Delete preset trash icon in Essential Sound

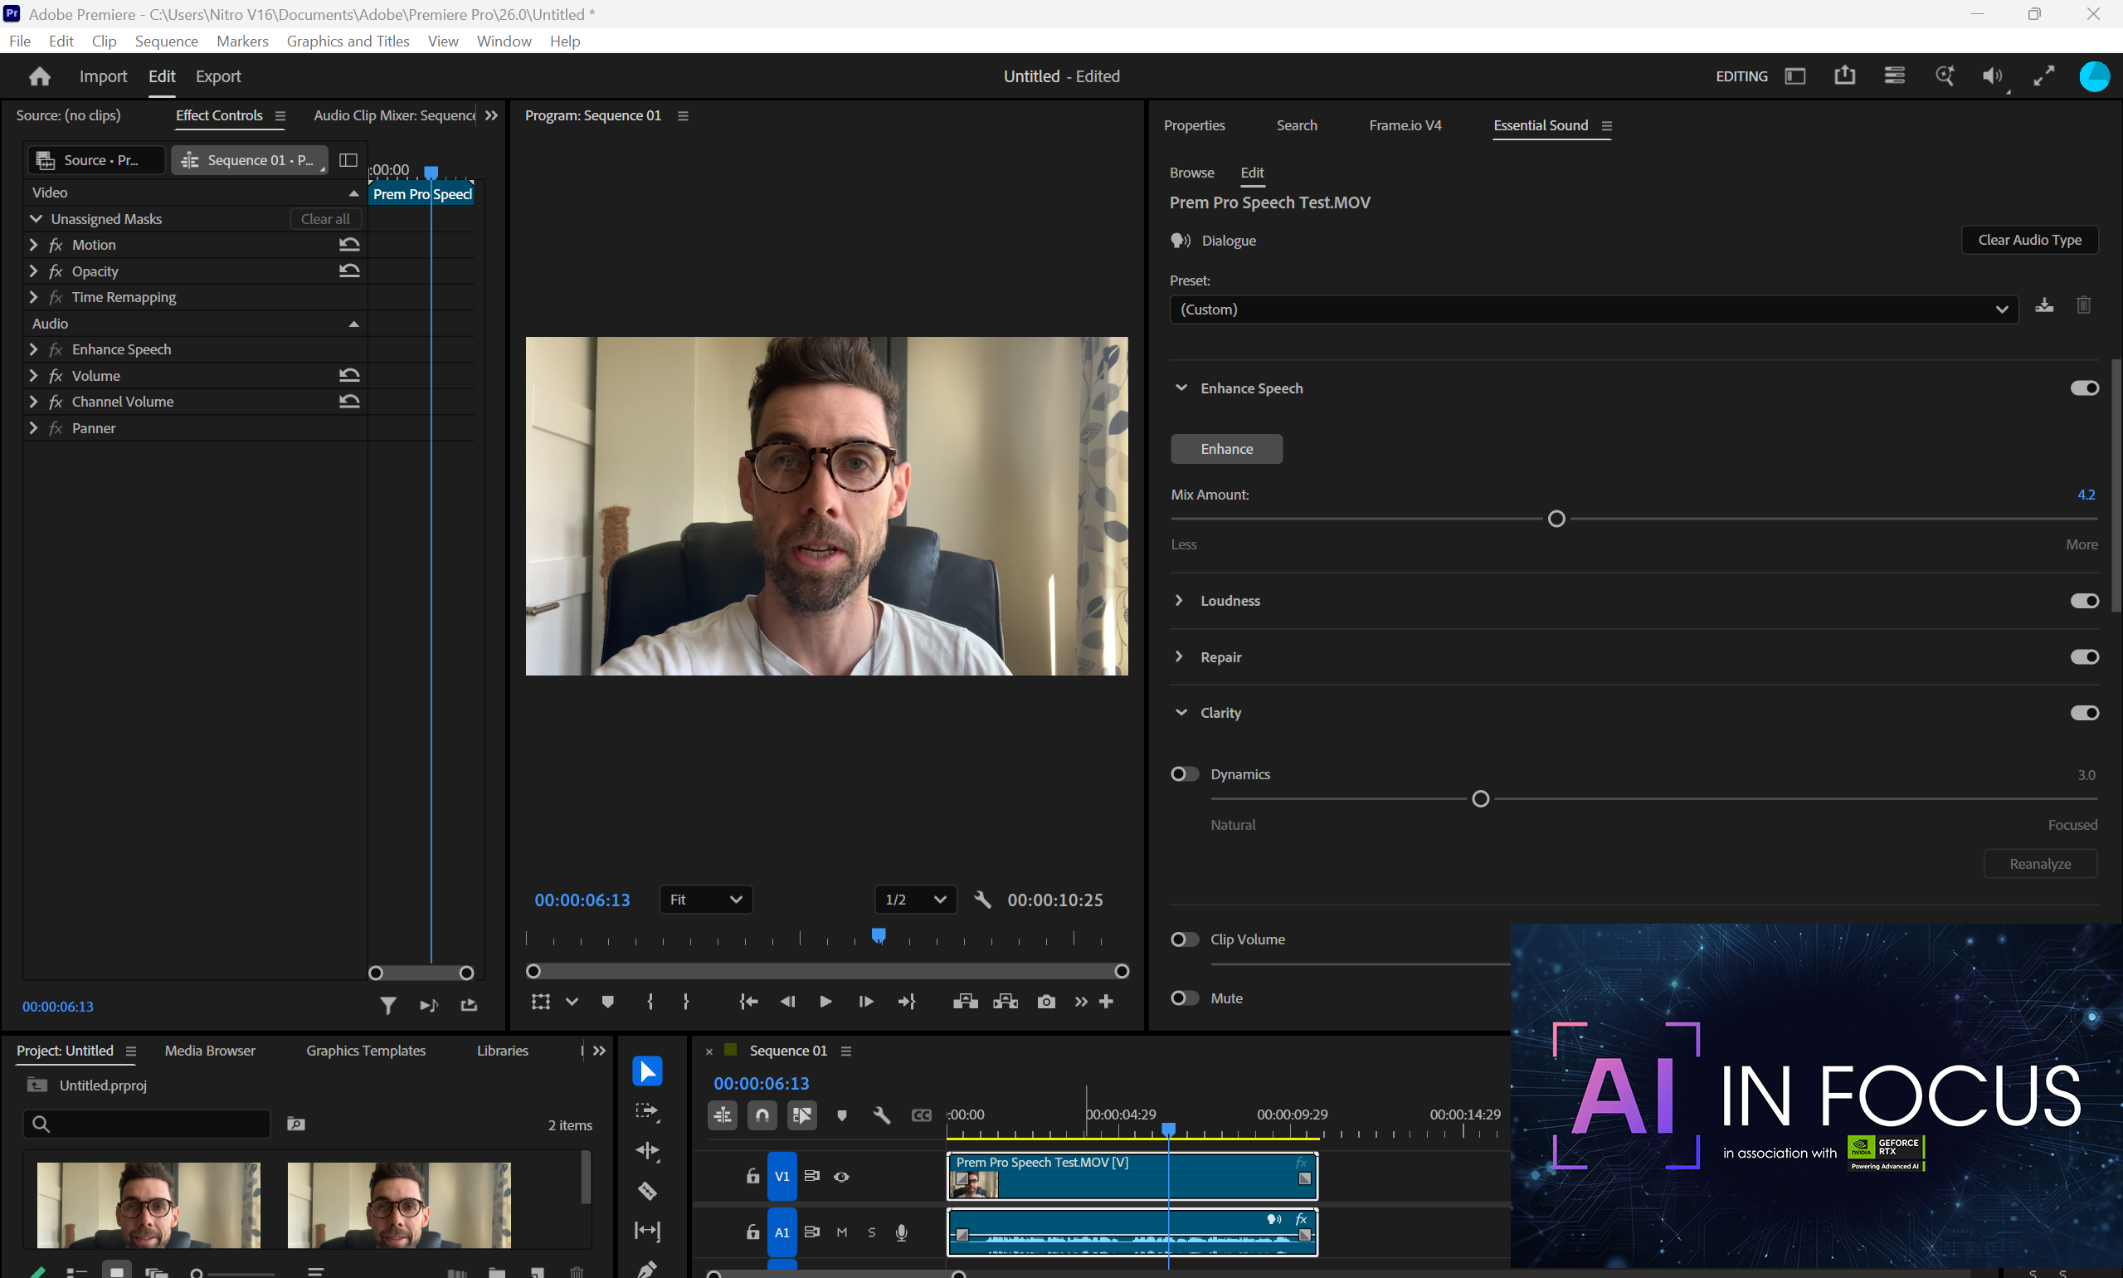tap(2083, 305)
